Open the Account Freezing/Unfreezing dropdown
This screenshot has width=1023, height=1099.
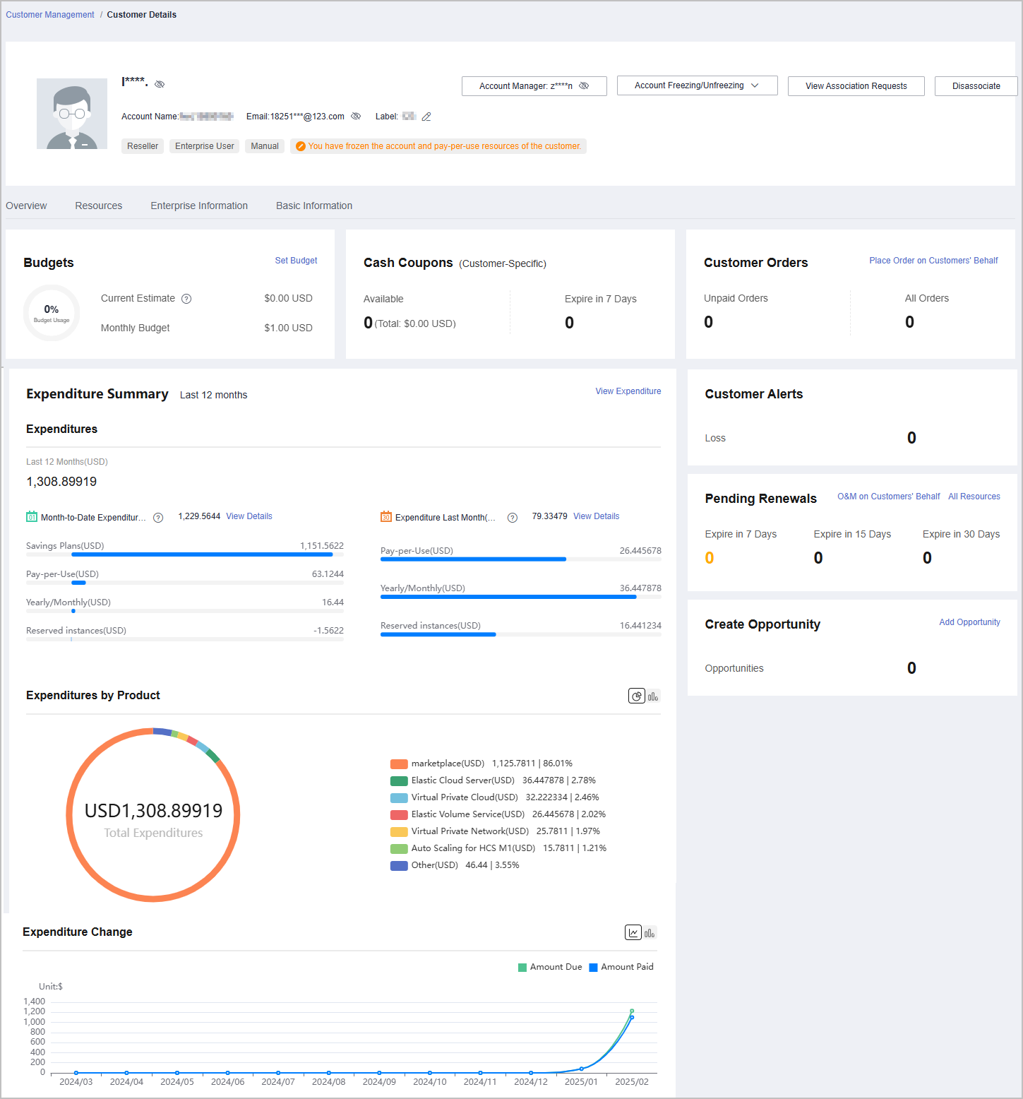(x=697, y=85)
